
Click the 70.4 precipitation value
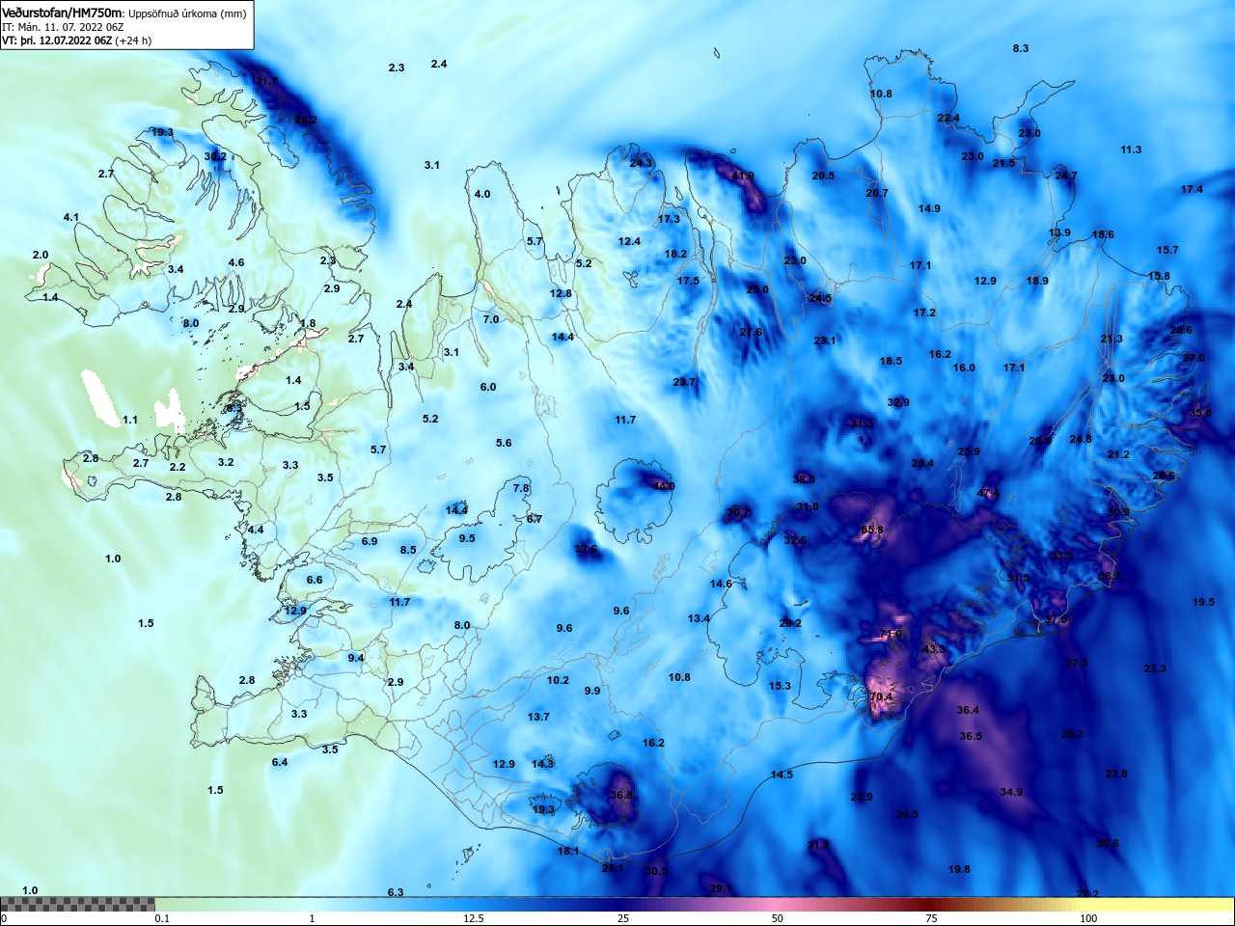[x=881, y=696]
